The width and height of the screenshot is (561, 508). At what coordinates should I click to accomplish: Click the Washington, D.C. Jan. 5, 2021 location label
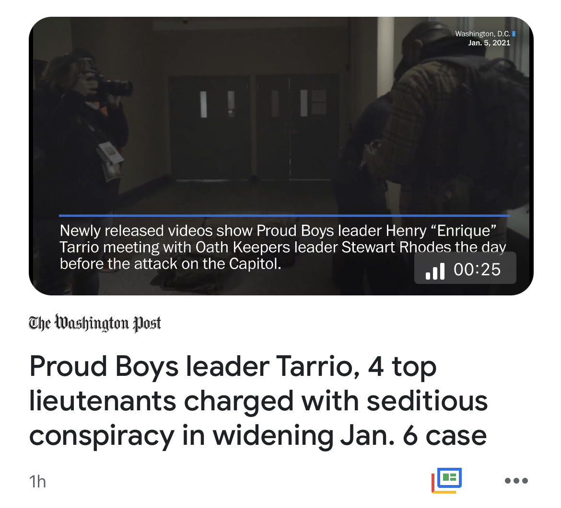(483, 38)
